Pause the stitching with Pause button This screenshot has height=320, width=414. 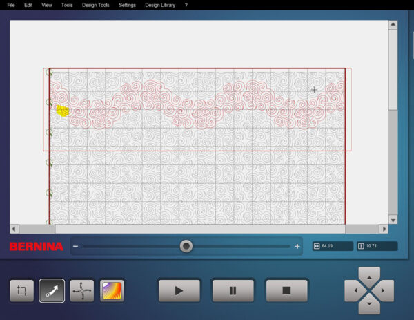(233, 291)
